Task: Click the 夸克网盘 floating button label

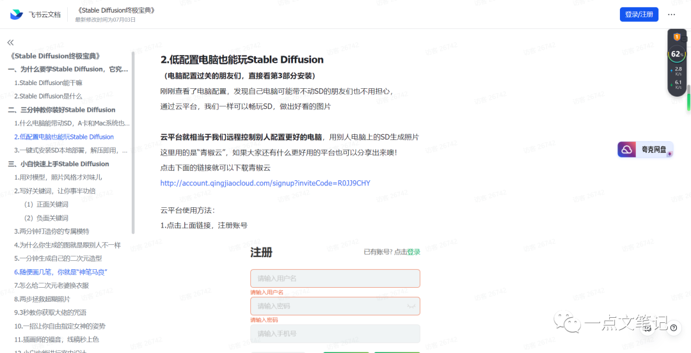Action: [653, 150]
